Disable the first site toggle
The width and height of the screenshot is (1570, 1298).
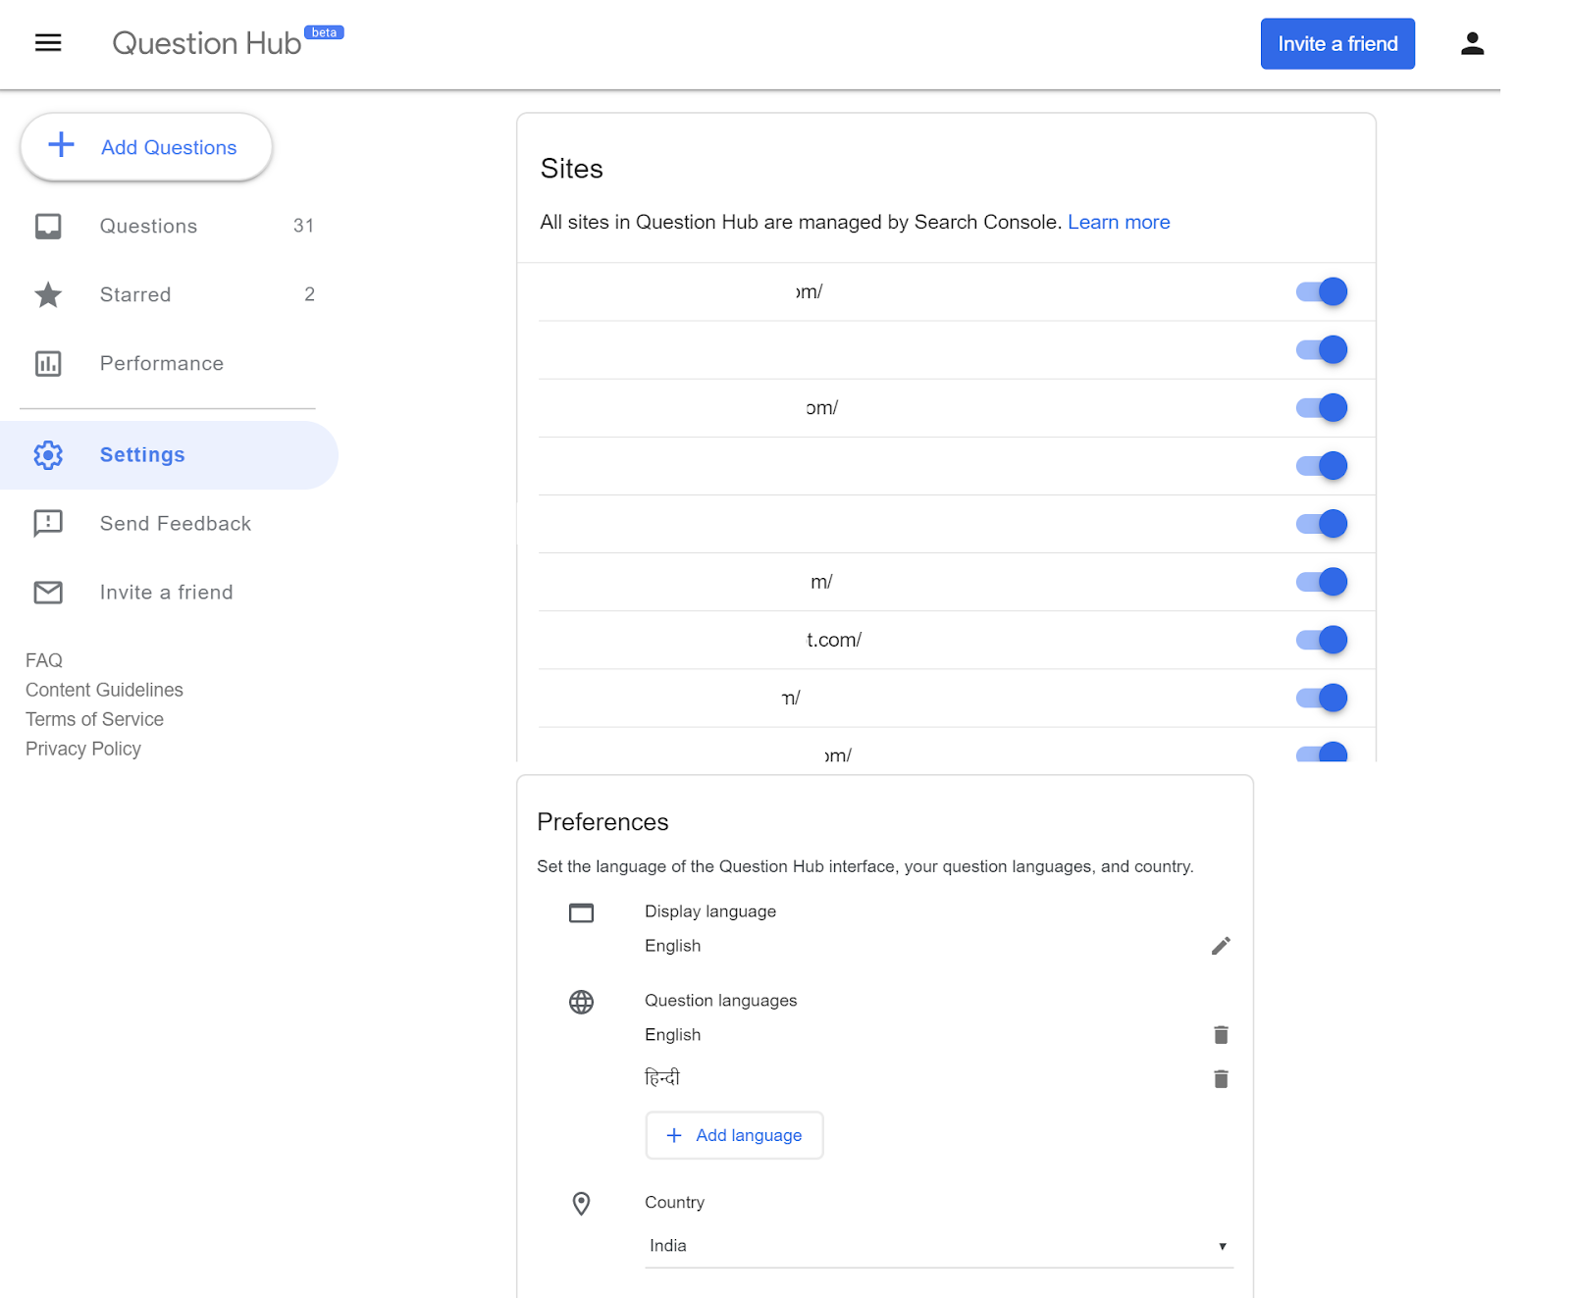[x=1321, y=291]
